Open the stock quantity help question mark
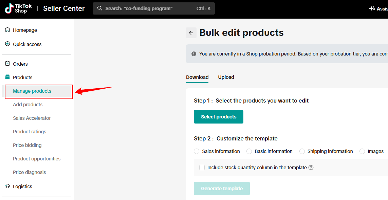Screen dimensions: 388x200 click(311, 168)
